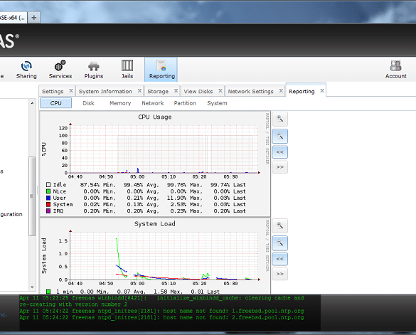Click the Reporting toolbar icon
The height and width of the screenshot is (335, 416).
pyautogui.click(x=161, y=70)
